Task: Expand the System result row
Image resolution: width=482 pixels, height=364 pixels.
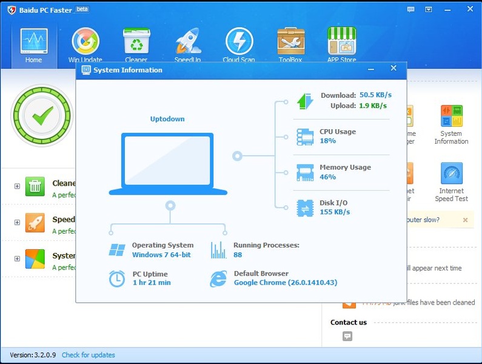Action: [x=17, y=259]
